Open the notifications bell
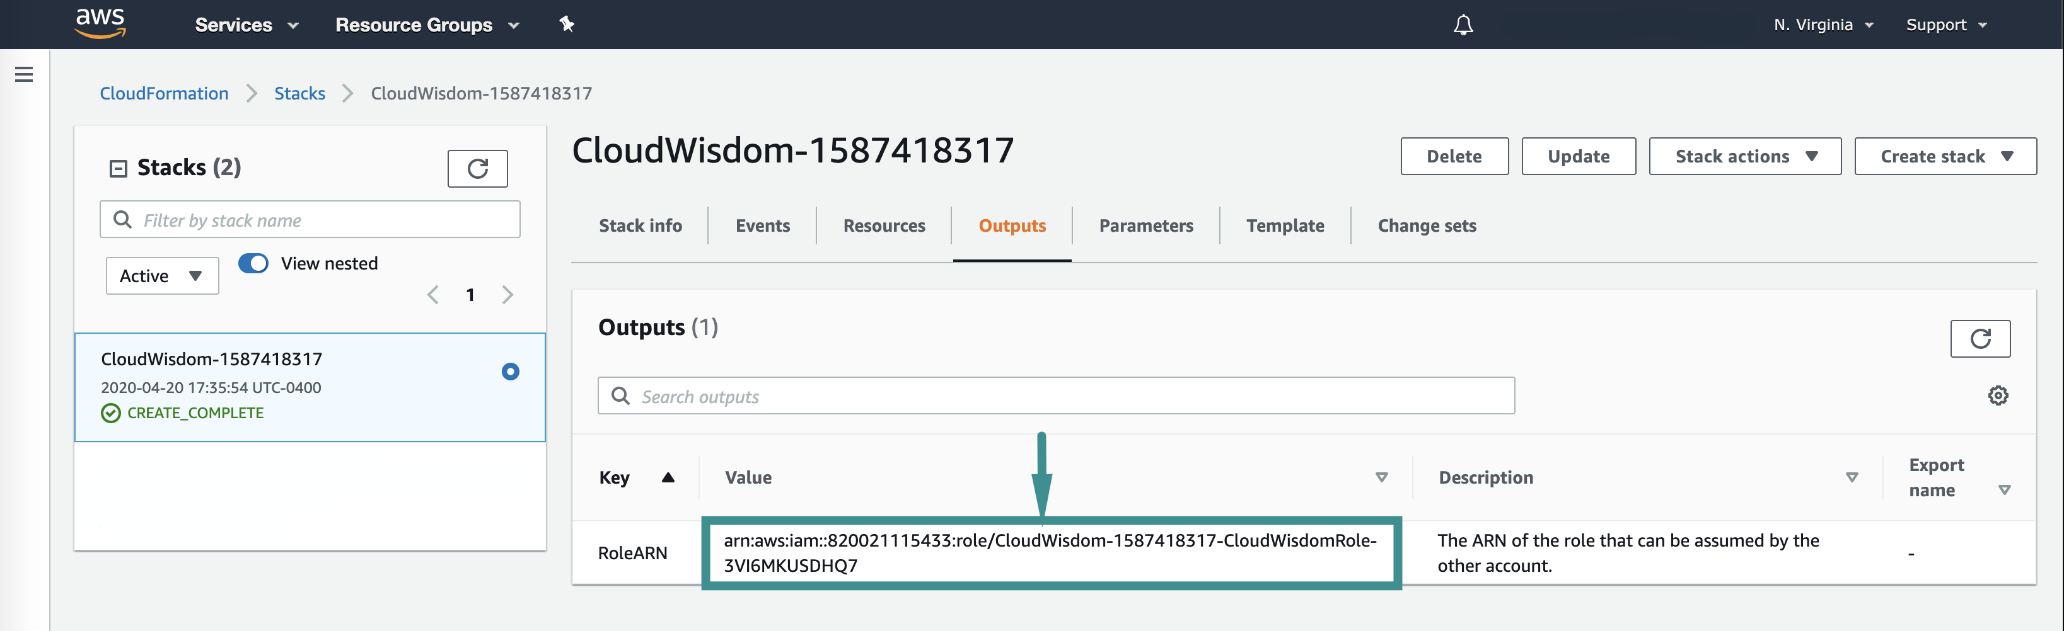 click(x=1463, y=25)
